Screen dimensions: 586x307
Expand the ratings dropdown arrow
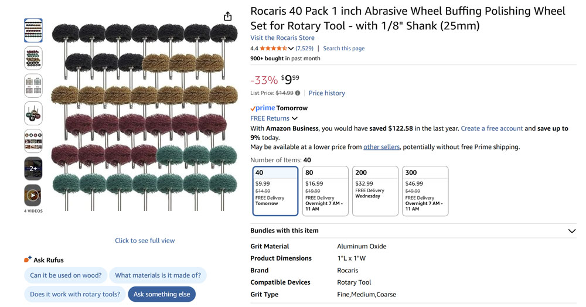pos(291,49)
